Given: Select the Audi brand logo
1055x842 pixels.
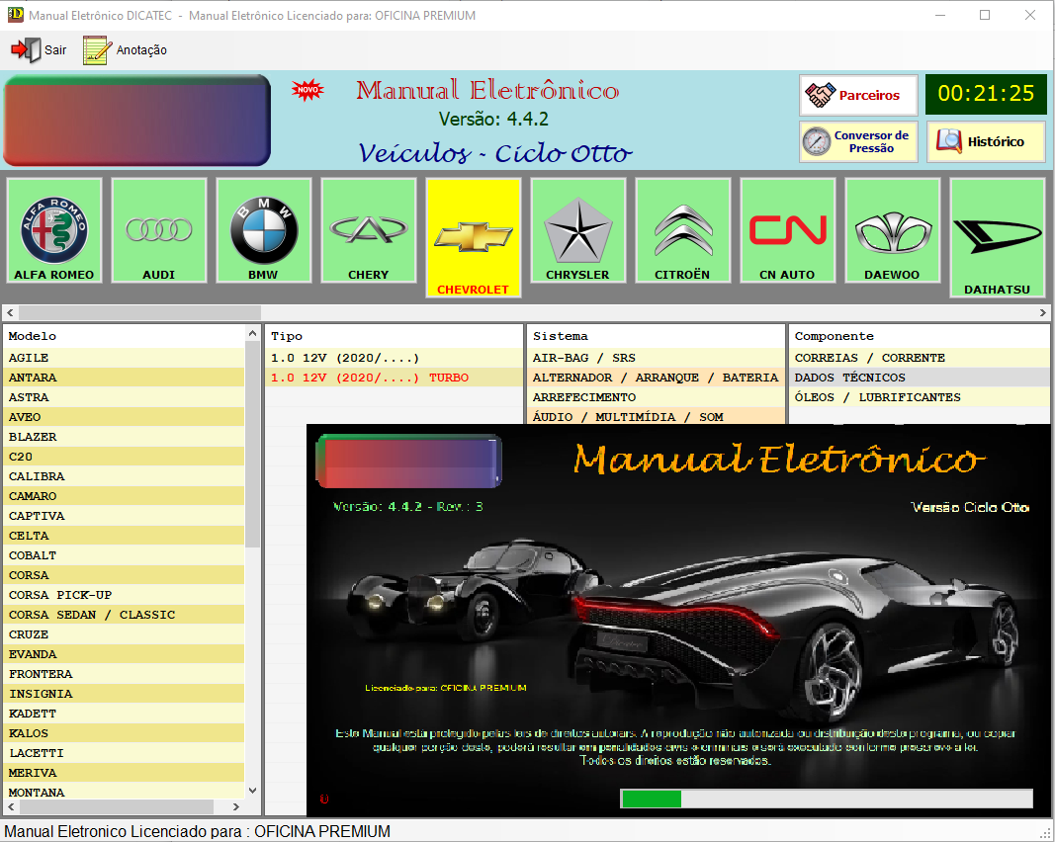Looking at the screenshot, I should [x=159, y=230].
